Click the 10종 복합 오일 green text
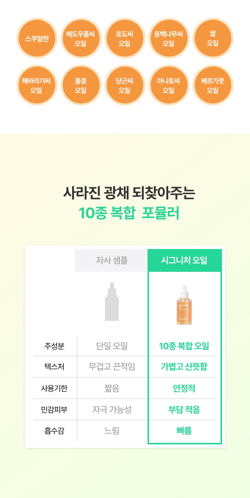The image size is (250, 498). pyautogui.click(x=184, y=346)
